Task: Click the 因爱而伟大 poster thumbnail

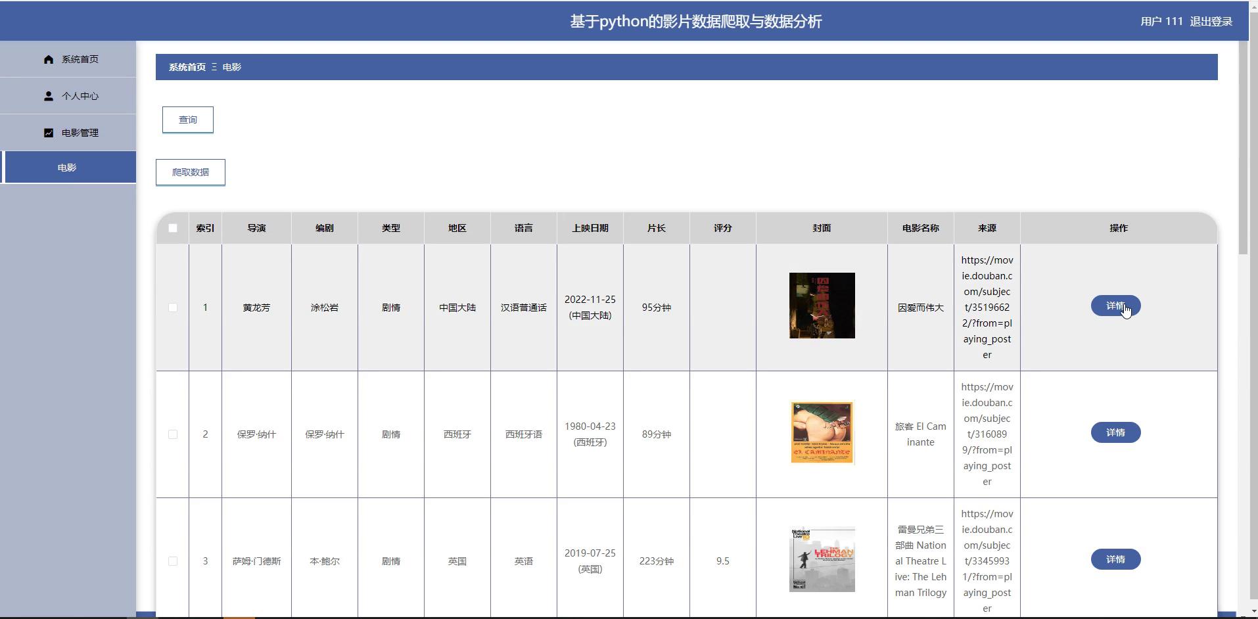Action: [822, 306]
